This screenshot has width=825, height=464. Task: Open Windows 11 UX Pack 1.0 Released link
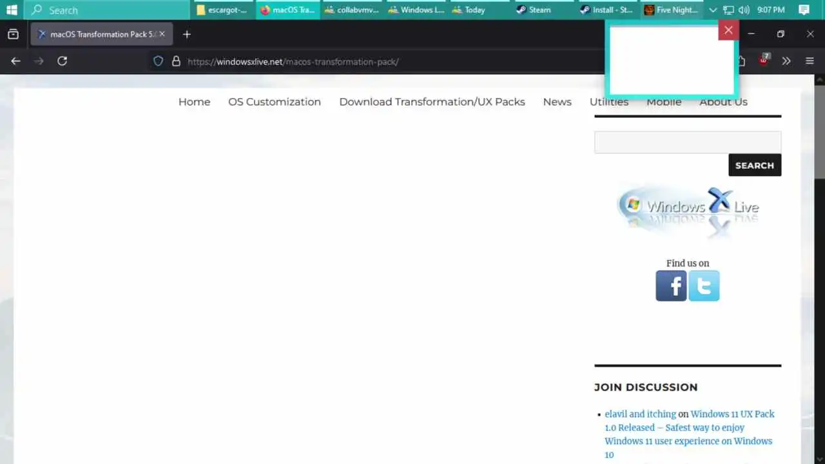click(690, 434)
